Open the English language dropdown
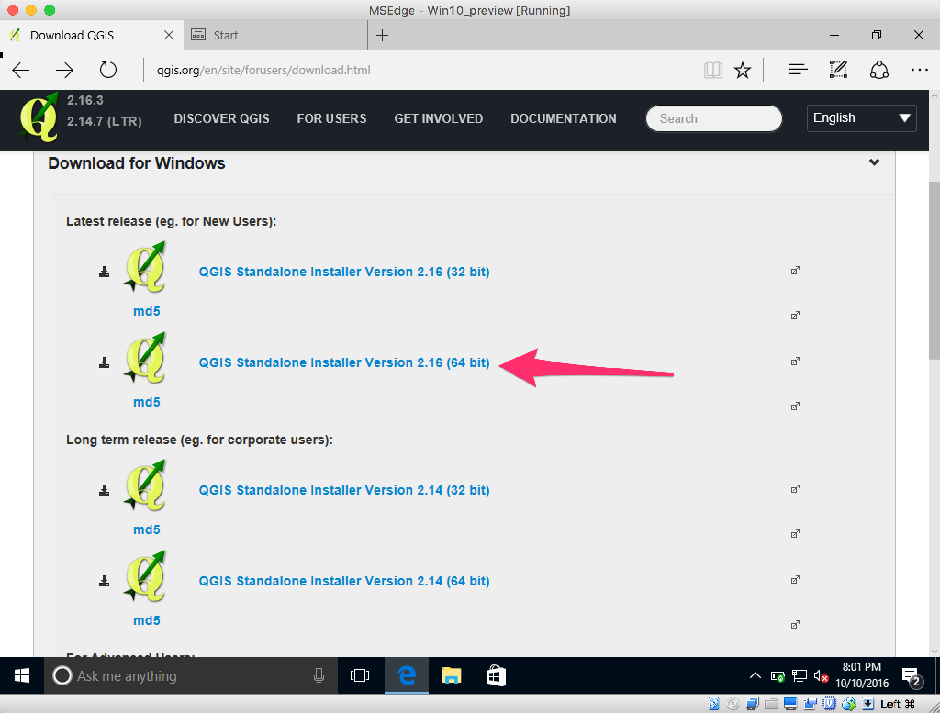 [862, 118]
